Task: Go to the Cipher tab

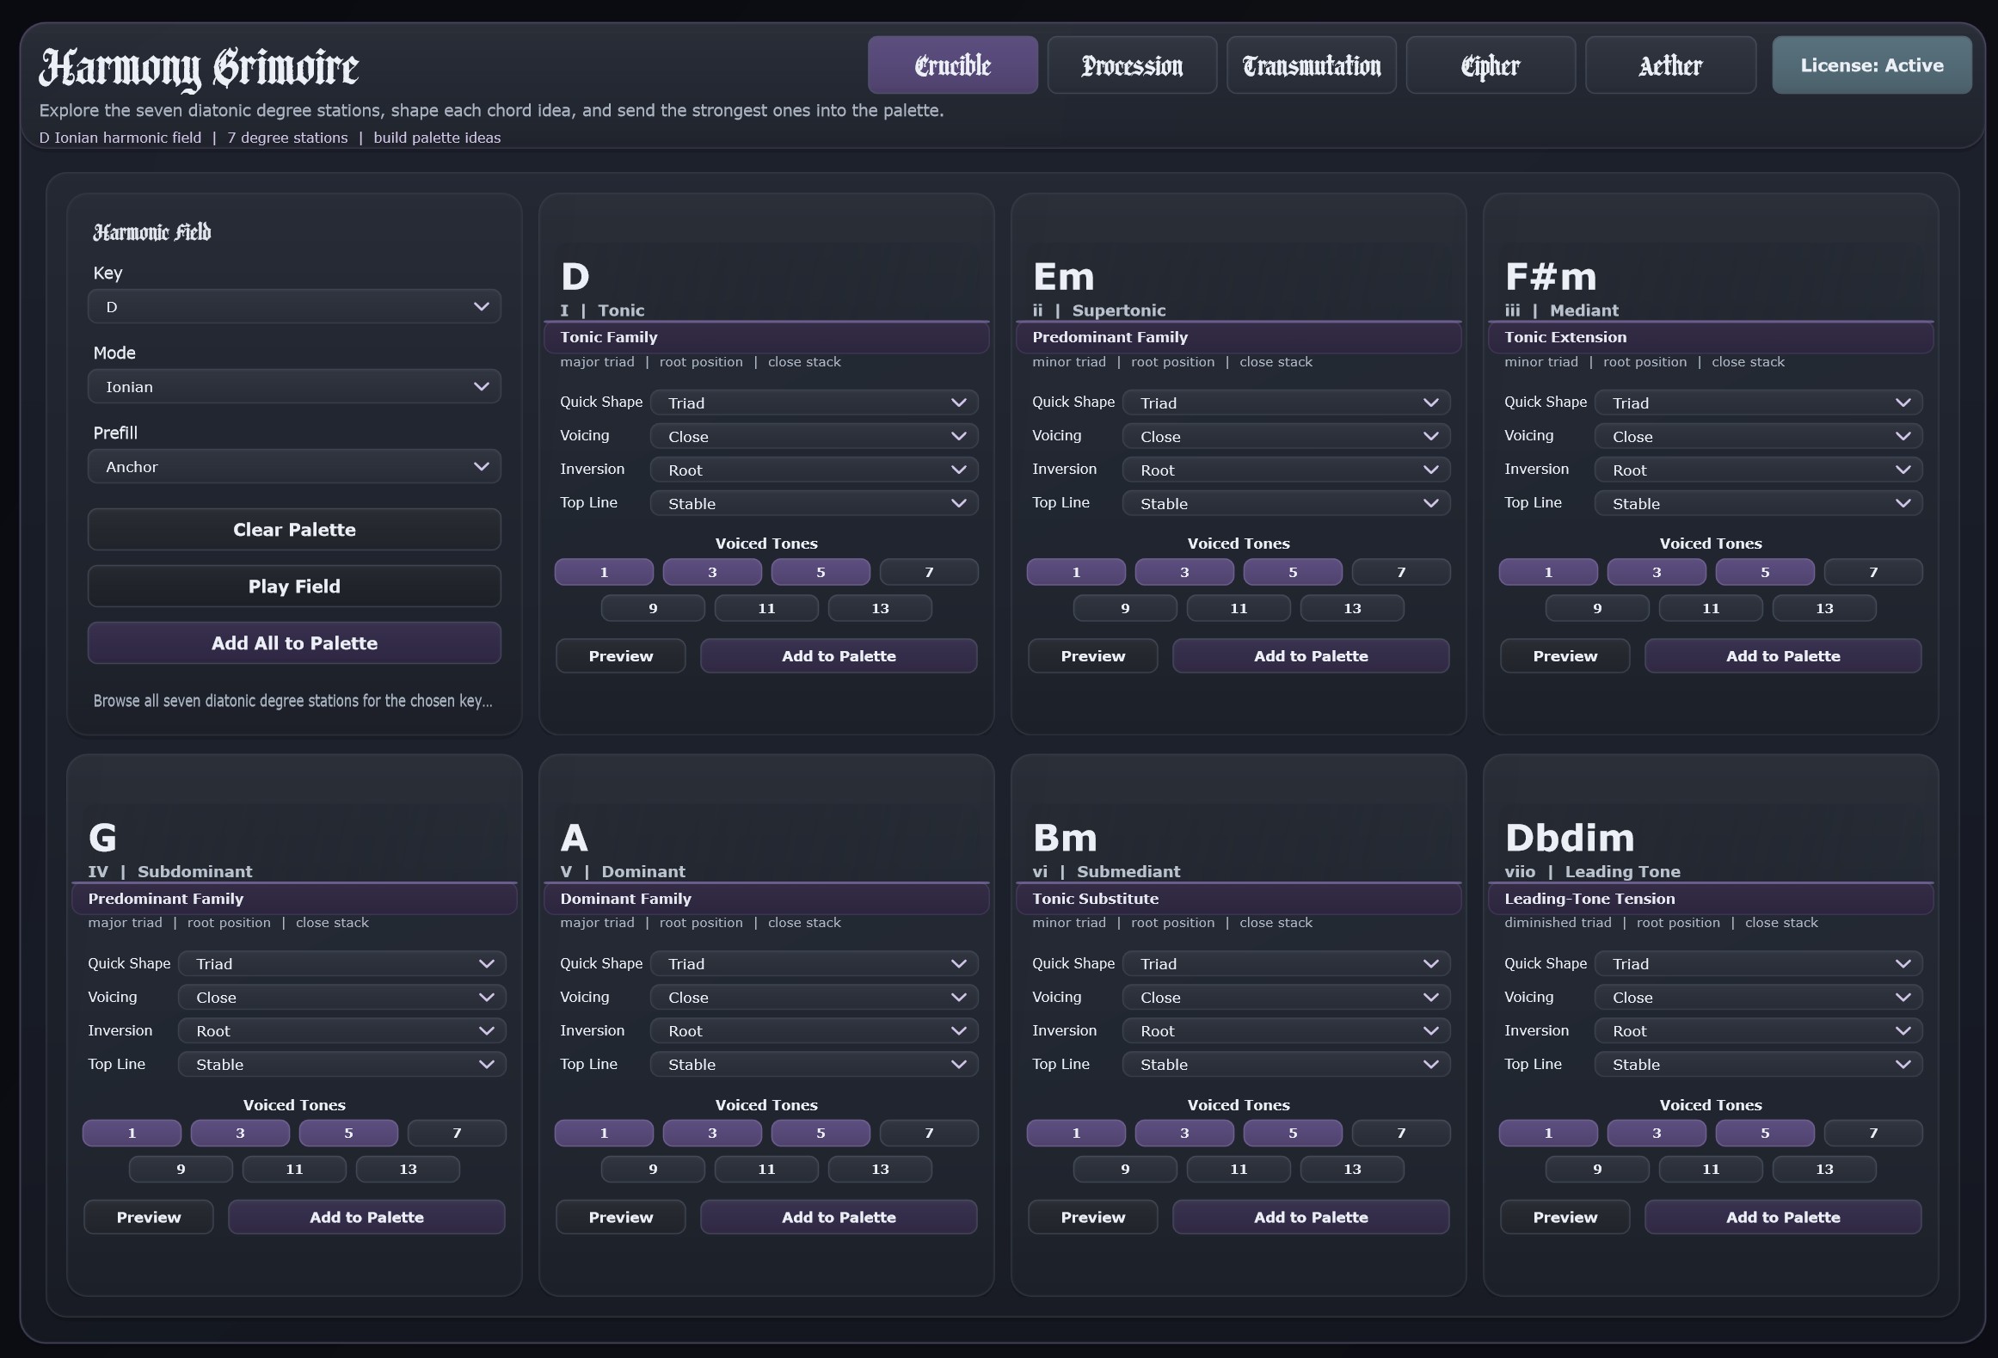Action: pos(1490,65)
